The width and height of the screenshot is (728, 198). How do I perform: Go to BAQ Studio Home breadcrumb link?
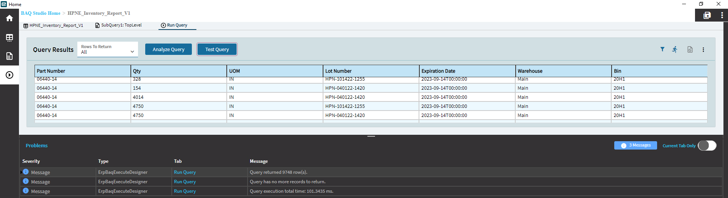coord(41,13)
